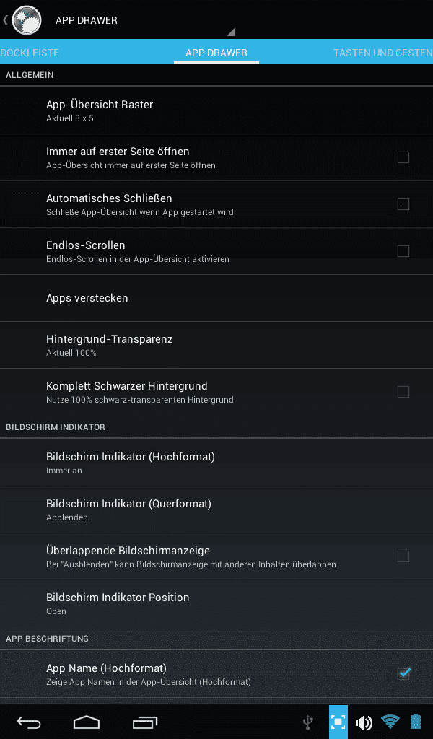Tap the USB connection status icon
This screenshot has width=433, height=739.
point(307,722)
